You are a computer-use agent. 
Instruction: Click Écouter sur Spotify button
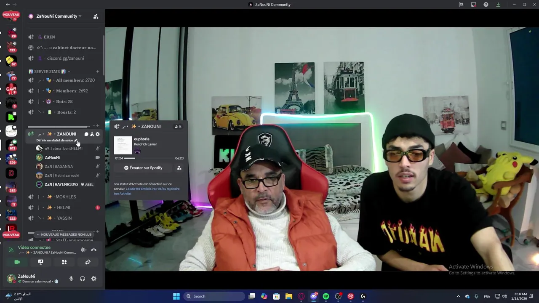click(x=143, y=168)
